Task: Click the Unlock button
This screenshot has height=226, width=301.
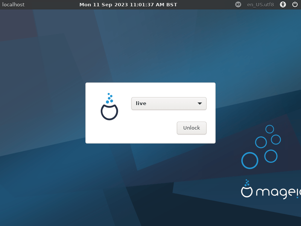Action: [192, 128]
